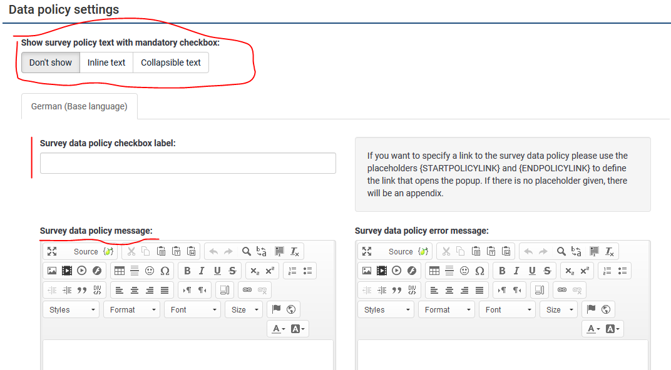Click the Find magnifier in the policy message editor
The height and width of the screenshot is (370, 671).
pyautogui.click(x=247, y=251)
